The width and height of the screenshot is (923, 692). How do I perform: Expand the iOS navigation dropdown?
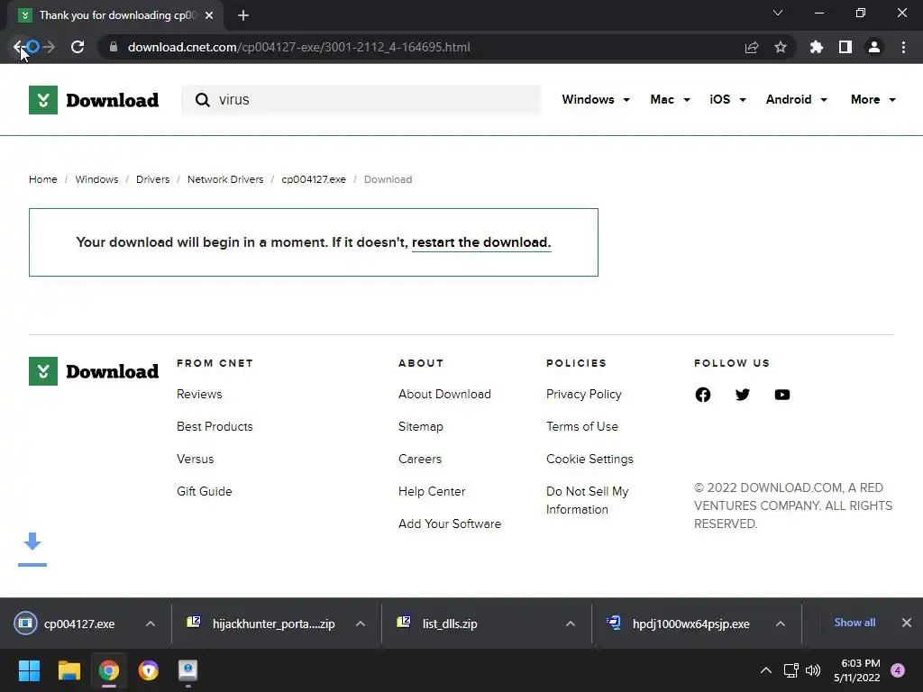pos(727,99)
